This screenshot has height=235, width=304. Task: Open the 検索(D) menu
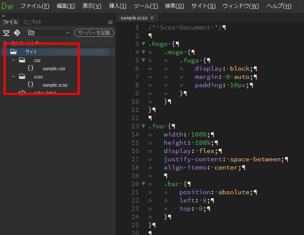(x=174, y=6)
